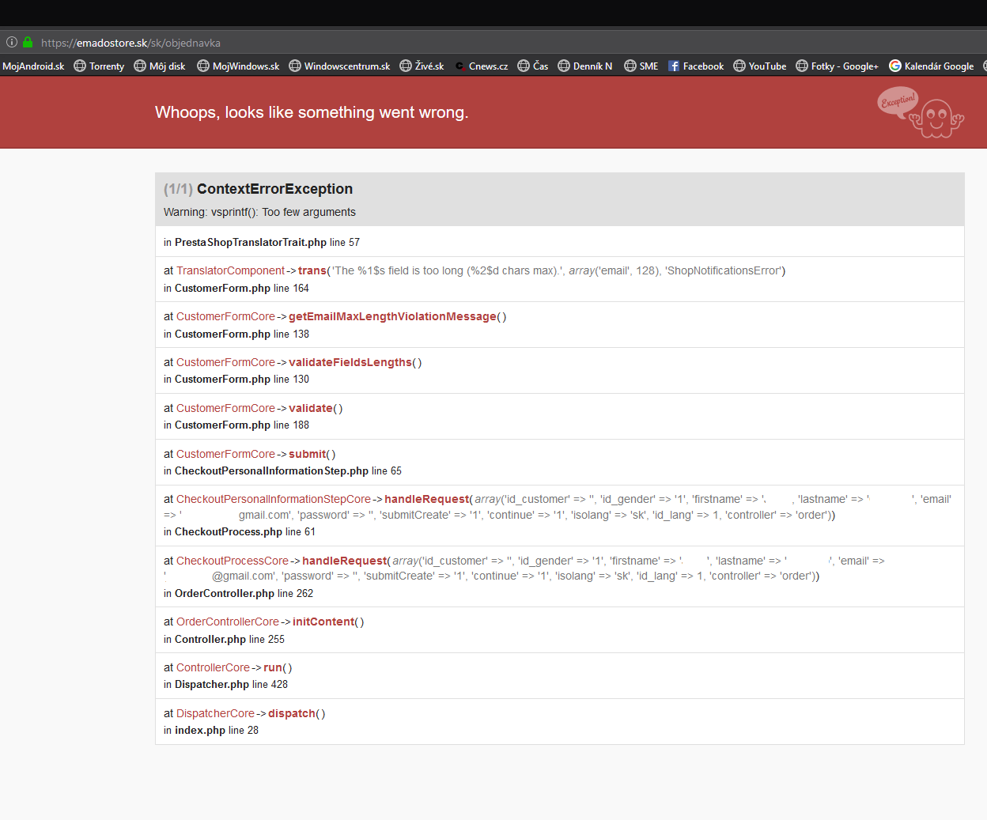987x820 pixels.
Task: Click the submit method name
Action: pos(307,454)
